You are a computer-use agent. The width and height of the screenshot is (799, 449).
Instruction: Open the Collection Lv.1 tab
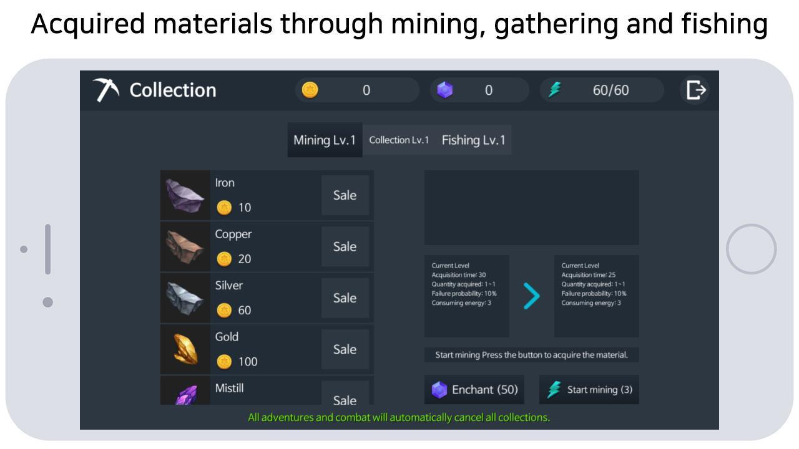coord(399,140)
